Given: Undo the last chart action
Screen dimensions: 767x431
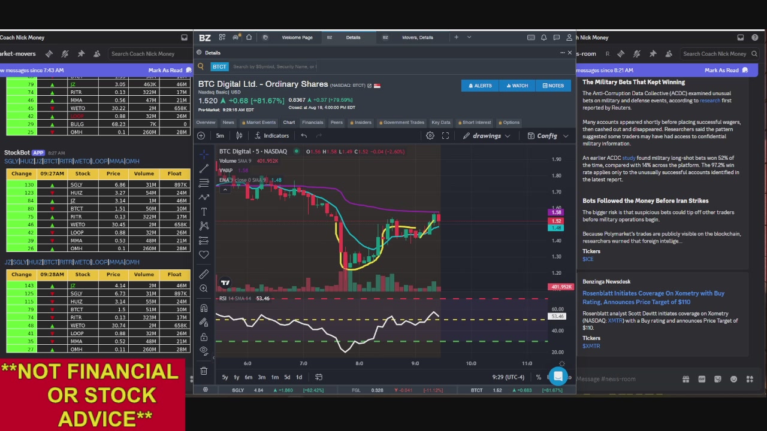Looking at the screenshot, I should point(304,136).
